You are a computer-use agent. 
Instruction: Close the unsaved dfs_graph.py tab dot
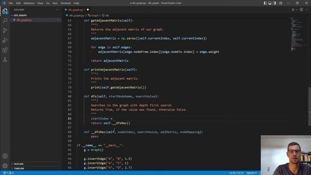[88, 10]
